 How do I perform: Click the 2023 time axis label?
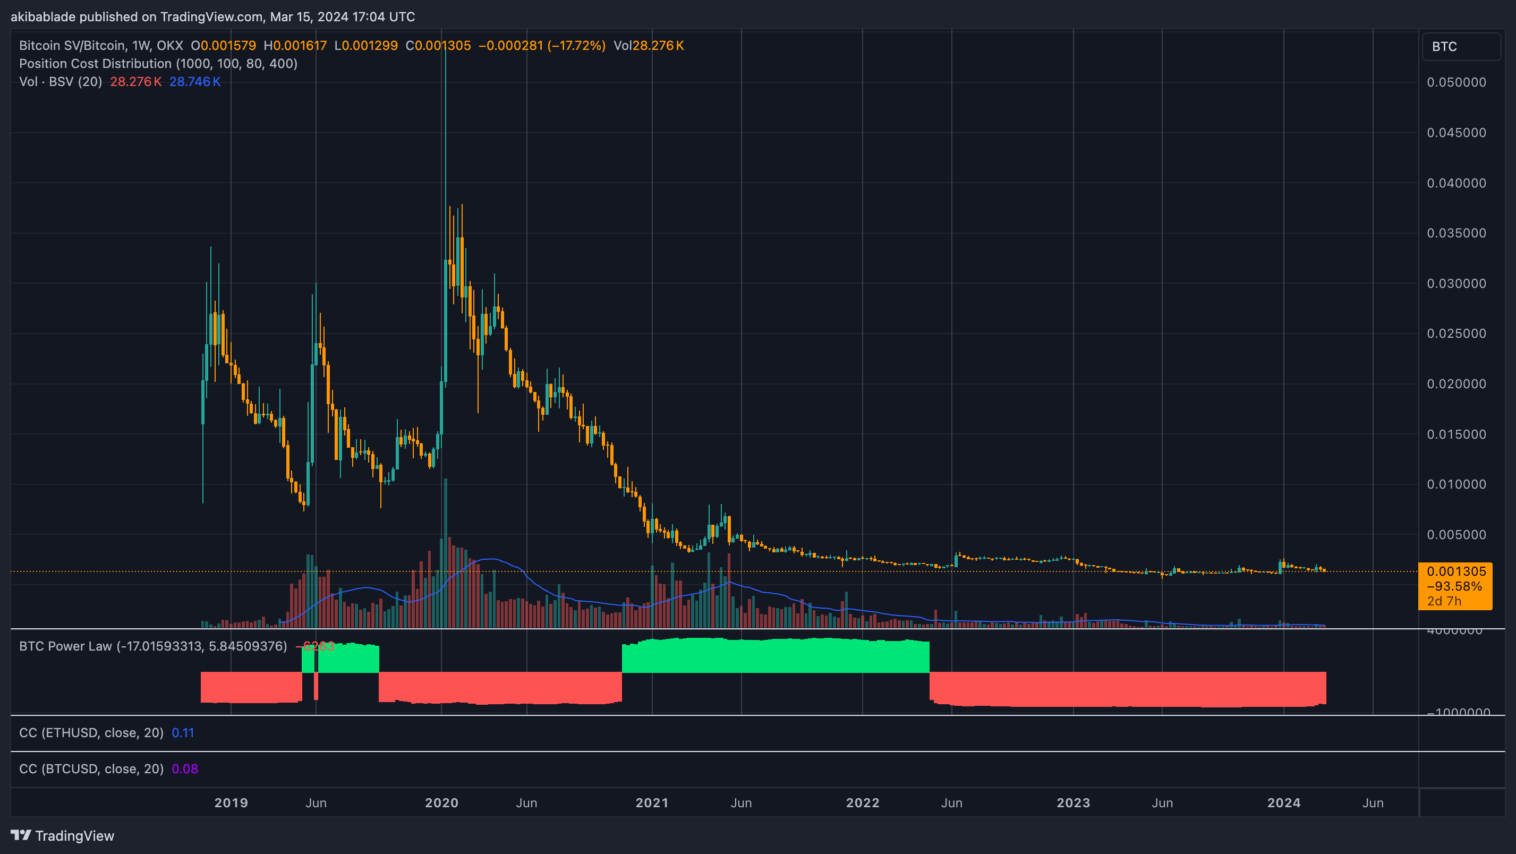pyautogui.click(x=1074, y=803)
